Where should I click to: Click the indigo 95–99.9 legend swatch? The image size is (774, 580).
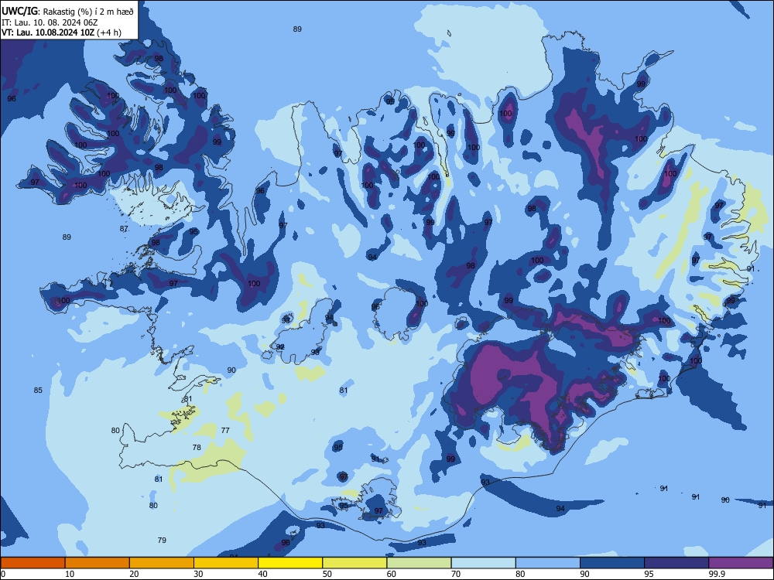point(676,563)
